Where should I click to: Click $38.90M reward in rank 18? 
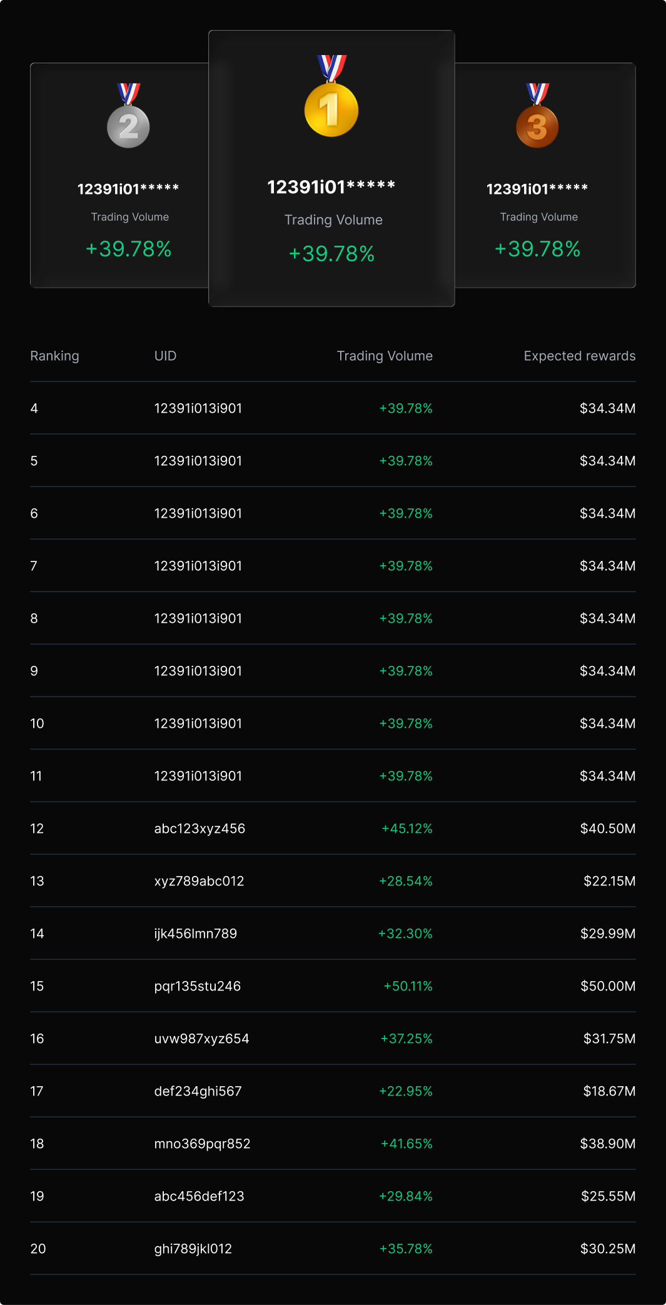(x=608, y=1144)
